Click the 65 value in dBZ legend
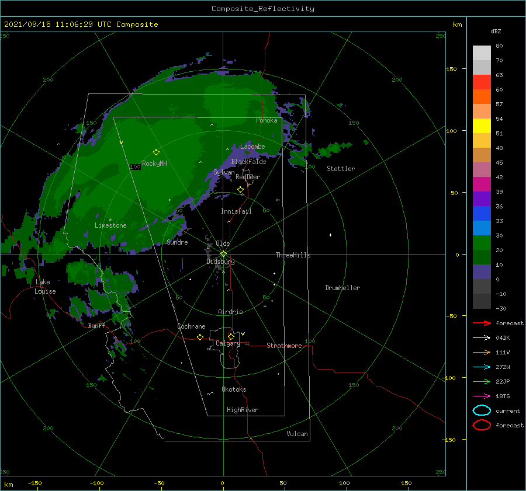The image size is (526, 491). click(x=499, y=75)
